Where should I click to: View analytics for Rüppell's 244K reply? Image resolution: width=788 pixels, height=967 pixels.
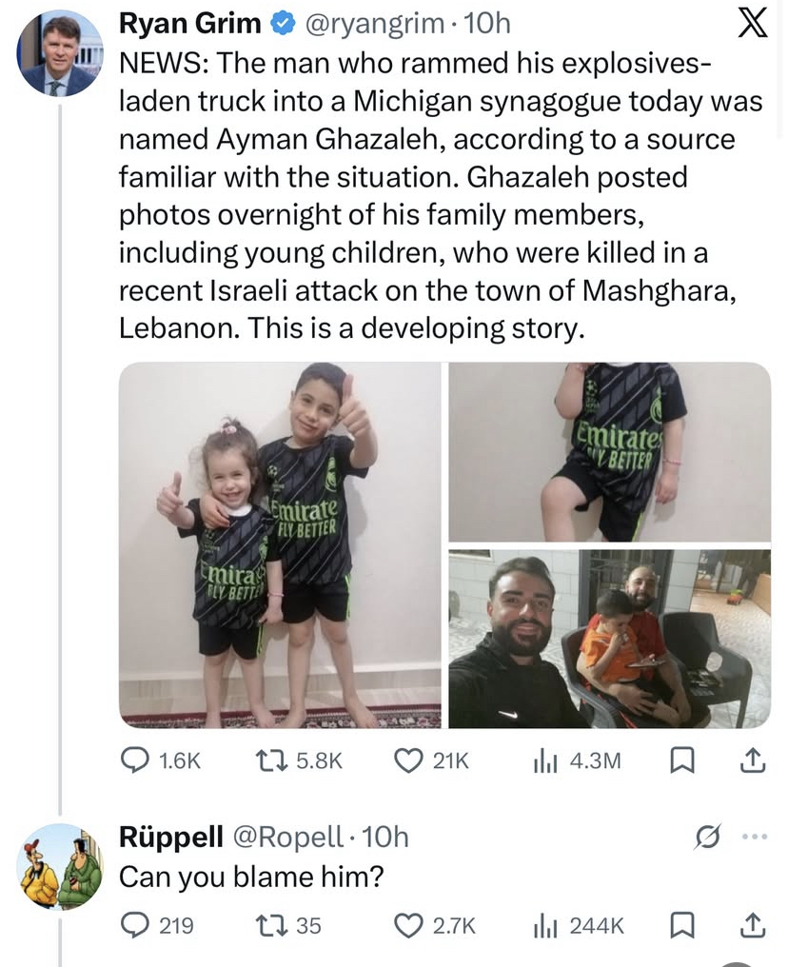click(x=543, y=924)
